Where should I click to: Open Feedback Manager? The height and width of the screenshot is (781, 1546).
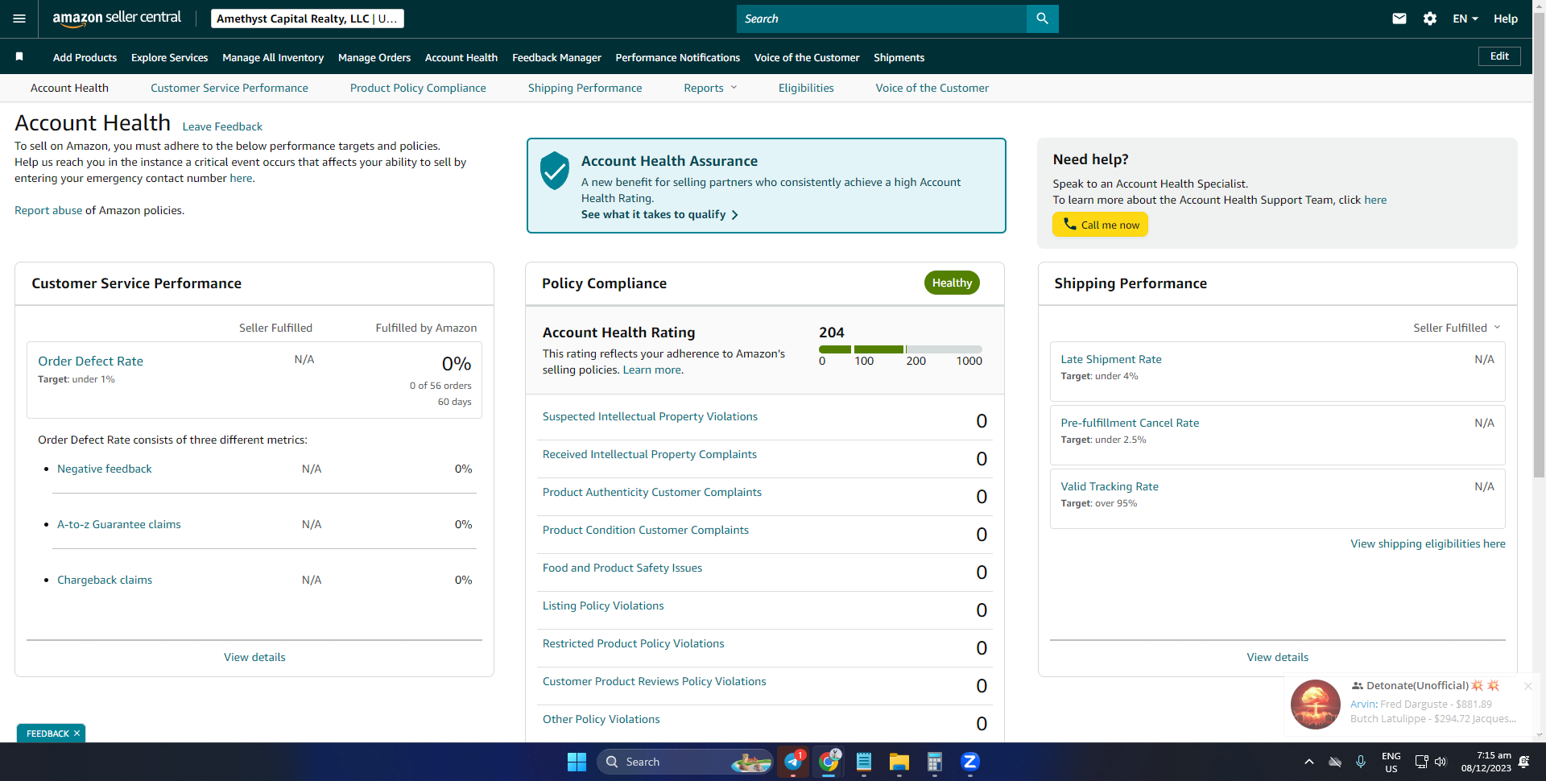(x=556, y=57)
